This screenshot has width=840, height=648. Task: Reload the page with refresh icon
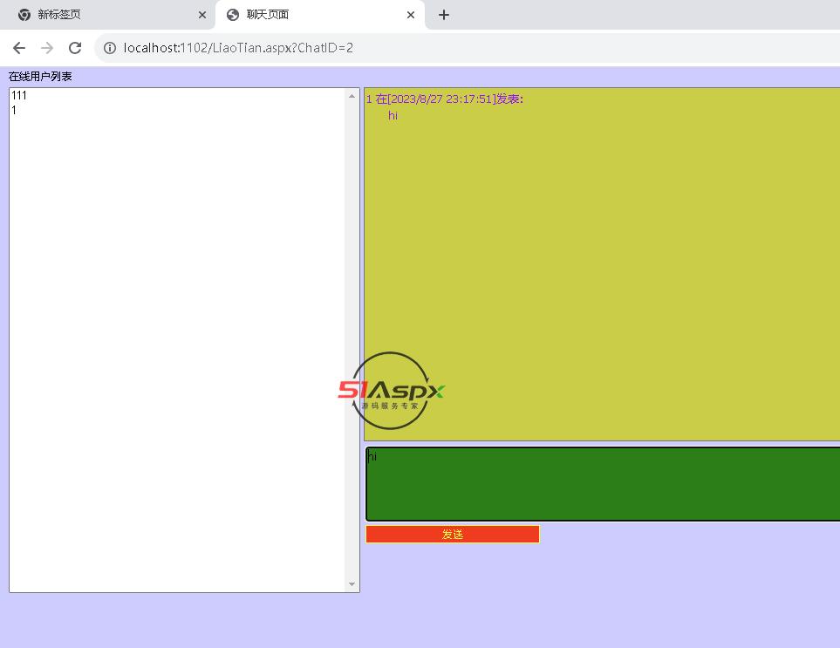75,48
